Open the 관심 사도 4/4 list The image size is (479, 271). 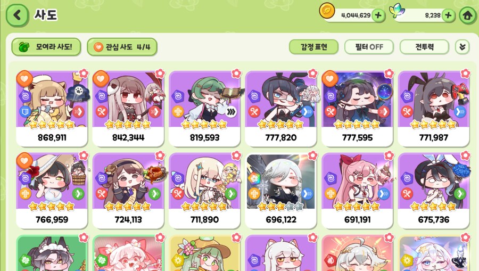(122, 47)
